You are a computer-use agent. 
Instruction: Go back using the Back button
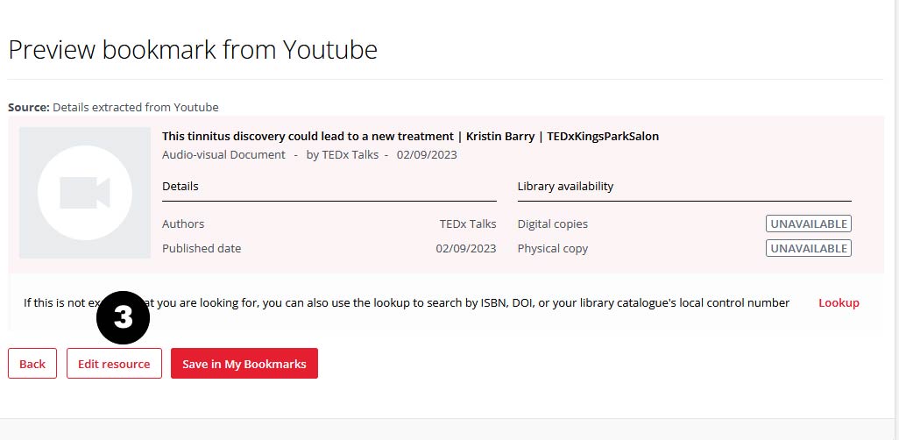click(32, 364)
